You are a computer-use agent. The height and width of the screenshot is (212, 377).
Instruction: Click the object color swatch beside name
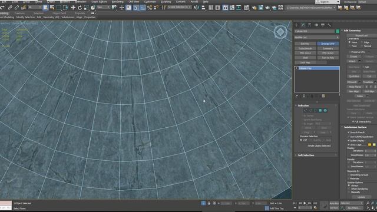tap(338, 31)
